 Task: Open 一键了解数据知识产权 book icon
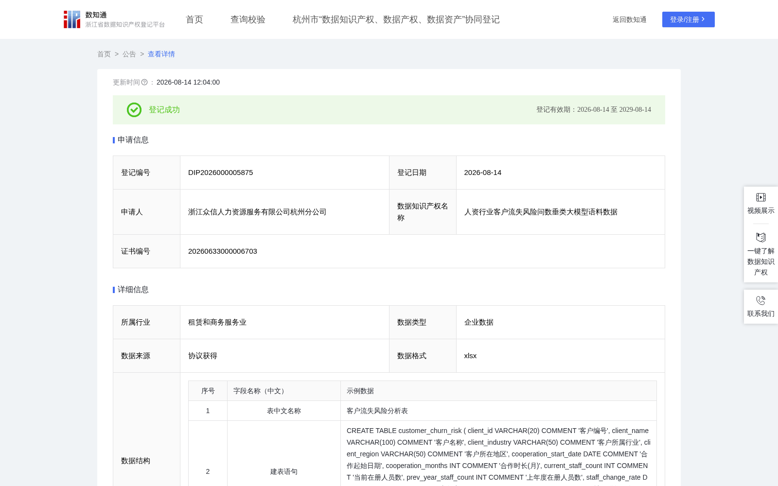tap(761, 238)
